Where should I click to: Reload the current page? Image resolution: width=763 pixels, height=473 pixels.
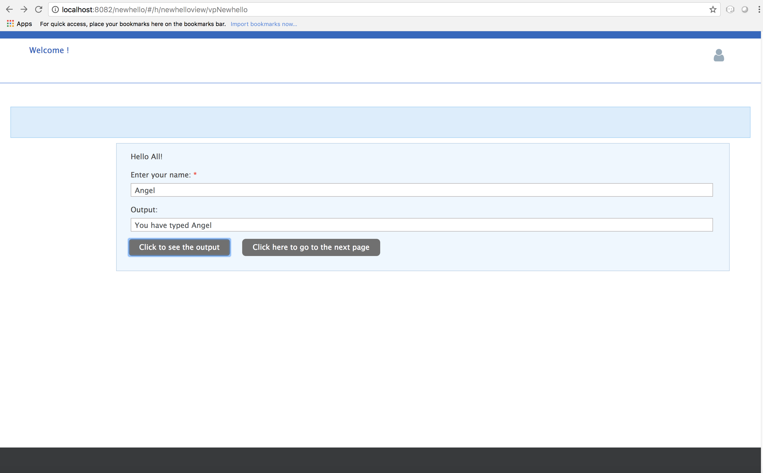pyautogui.click(x=39, y=10)
